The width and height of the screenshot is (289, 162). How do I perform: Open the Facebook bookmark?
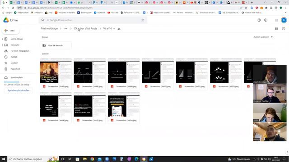(99, 13)
